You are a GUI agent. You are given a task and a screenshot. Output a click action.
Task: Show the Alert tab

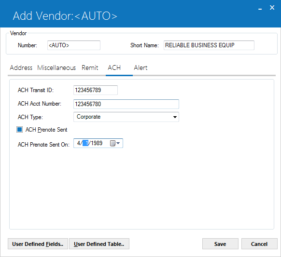point(140,68)
